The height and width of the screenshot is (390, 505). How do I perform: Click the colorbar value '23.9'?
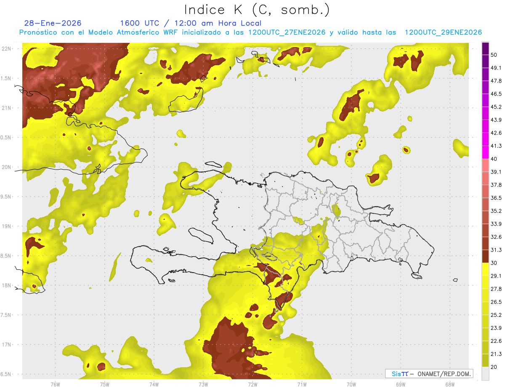pos(496,328)
